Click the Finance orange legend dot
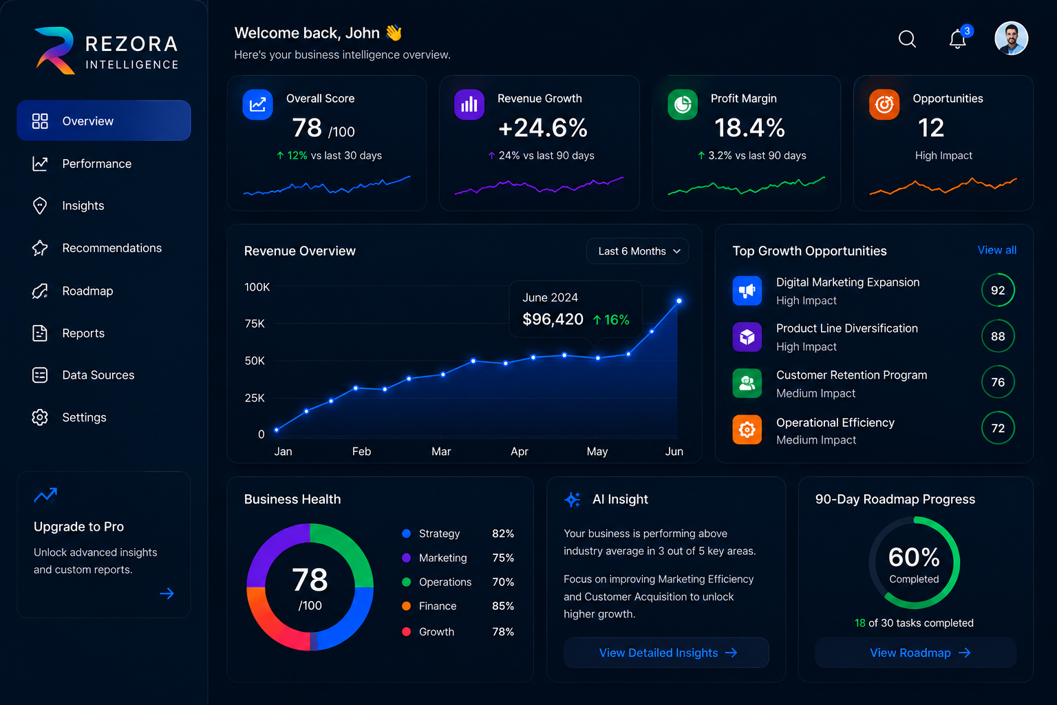Image resolution: width=1057 pixels, height=705 pixels. [x=407, y=606]
